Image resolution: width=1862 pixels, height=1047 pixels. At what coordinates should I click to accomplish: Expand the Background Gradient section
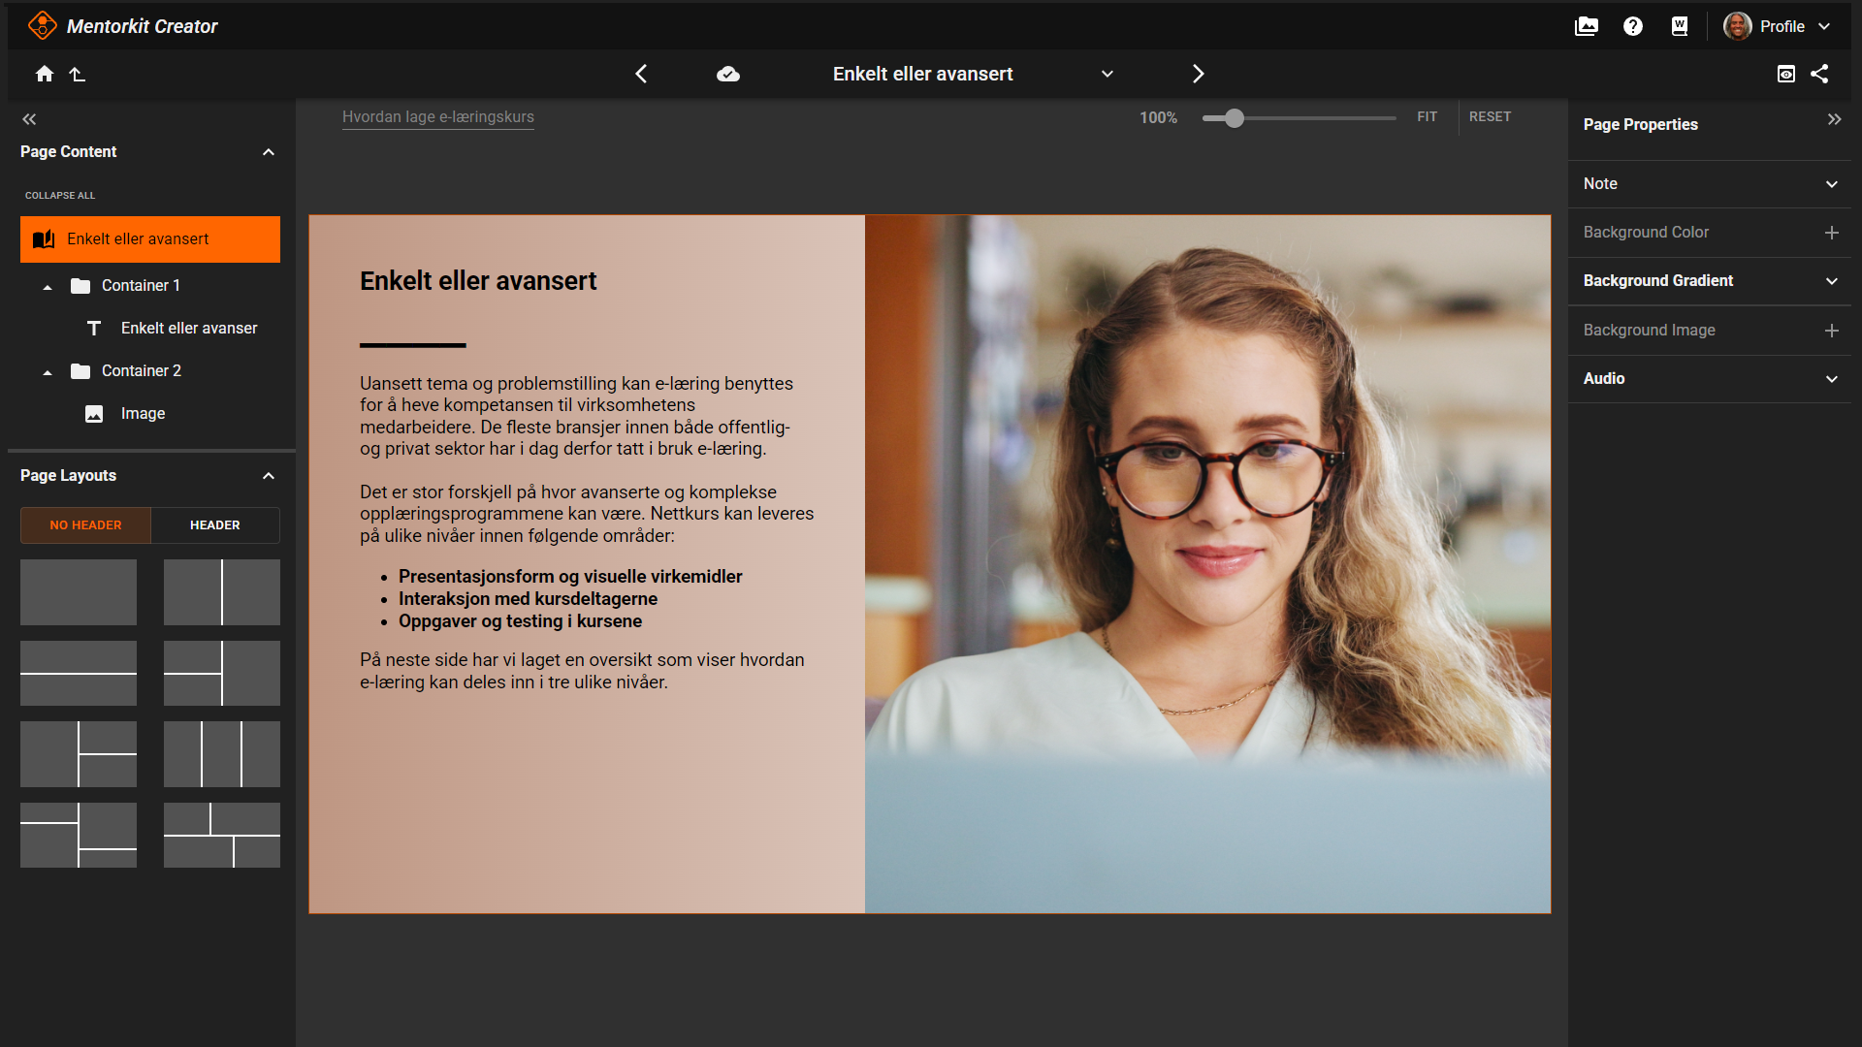click(1831, 281)
